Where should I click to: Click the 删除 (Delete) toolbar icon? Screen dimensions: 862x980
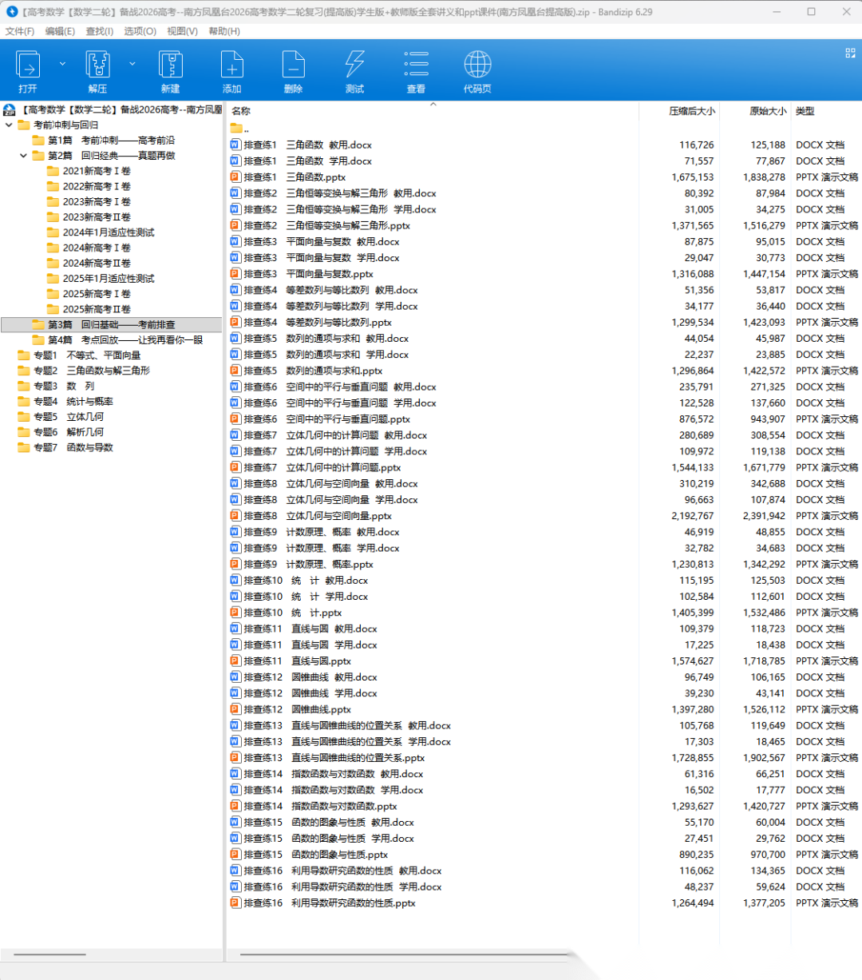pos(293,70)
